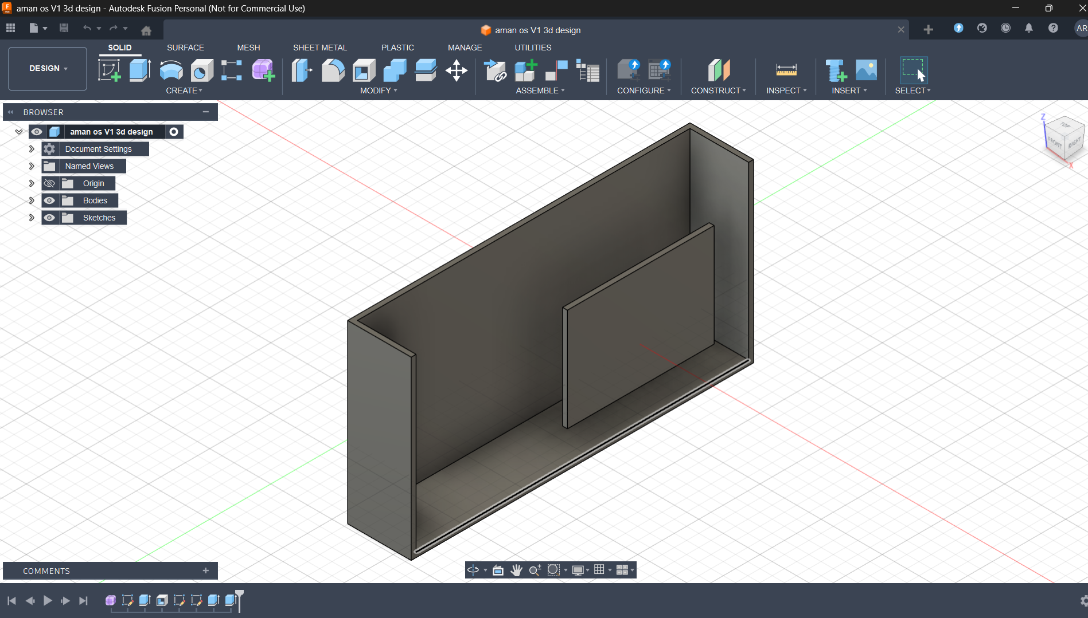The width and height of the screenshot is (1088, 618).
Task: Activate the Move/Copy tool
Action: point(457,70)
